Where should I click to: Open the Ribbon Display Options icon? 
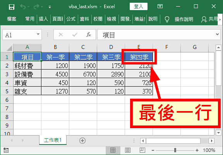click(x=160, y=6)
